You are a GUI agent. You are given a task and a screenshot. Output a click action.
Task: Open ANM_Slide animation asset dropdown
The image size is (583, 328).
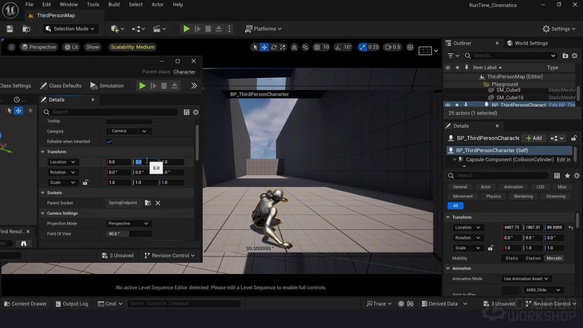tap(543, 290)
